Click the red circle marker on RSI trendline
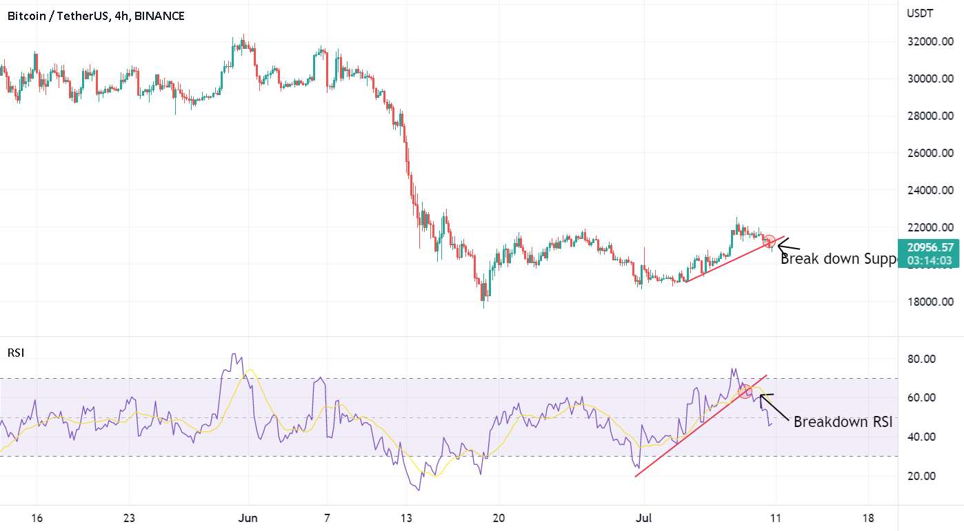 click(745, 391)
